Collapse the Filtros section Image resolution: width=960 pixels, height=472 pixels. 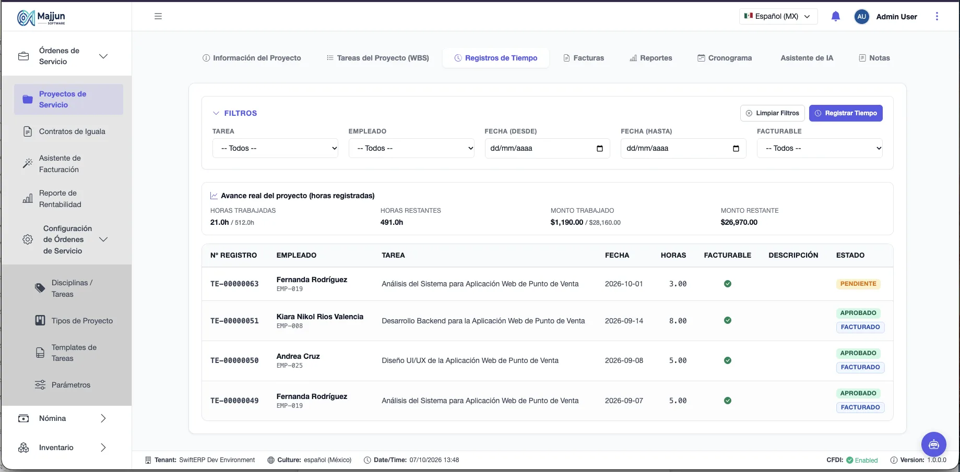pos(235,113)
